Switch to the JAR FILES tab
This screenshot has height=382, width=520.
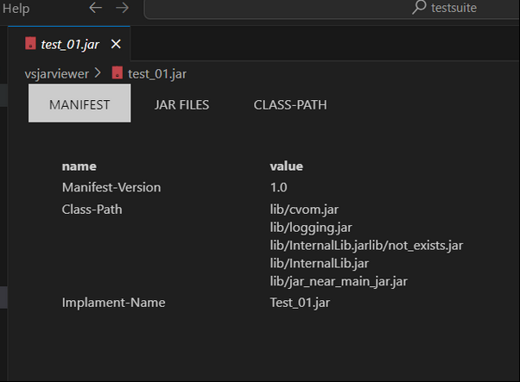coord(181,104)
